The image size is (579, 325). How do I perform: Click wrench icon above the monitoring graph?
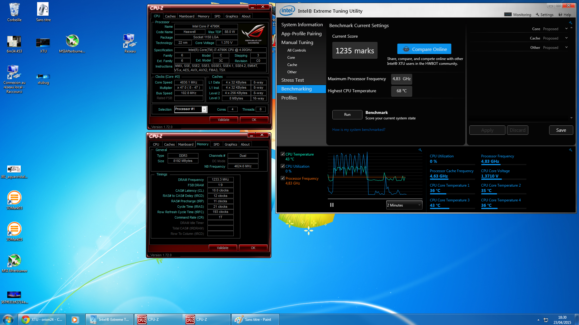coord(420,150)
